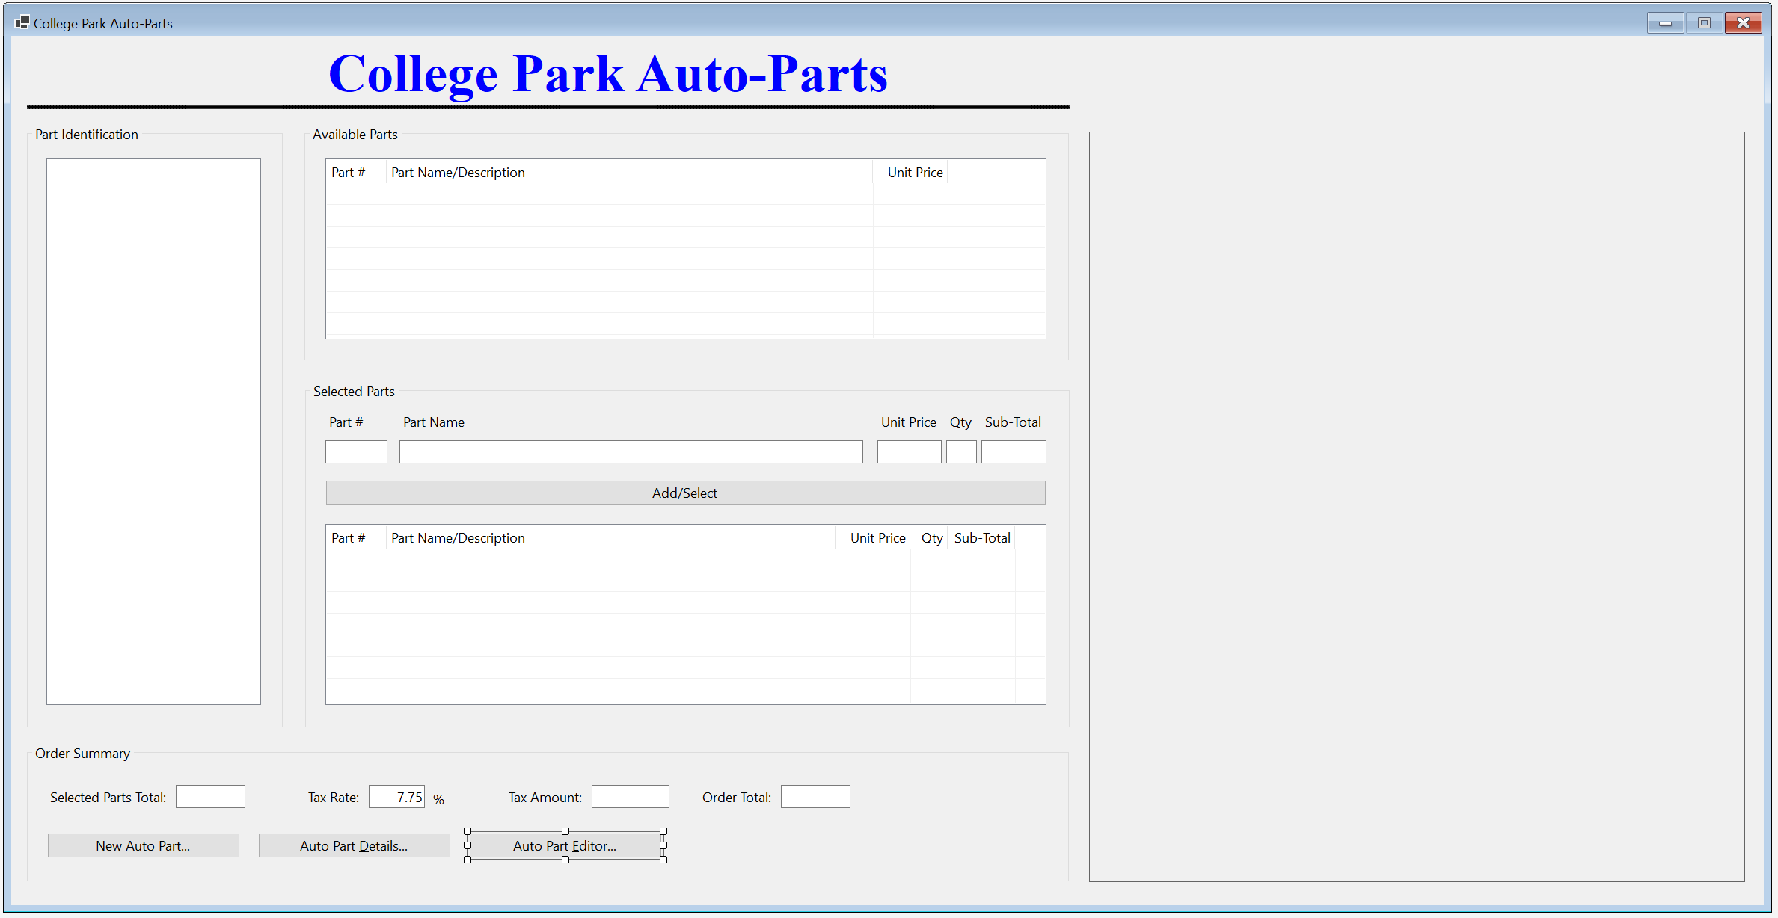1778x918 pixels.
Task: Click the percent sign label after Tax Rate
Action: 439,799
